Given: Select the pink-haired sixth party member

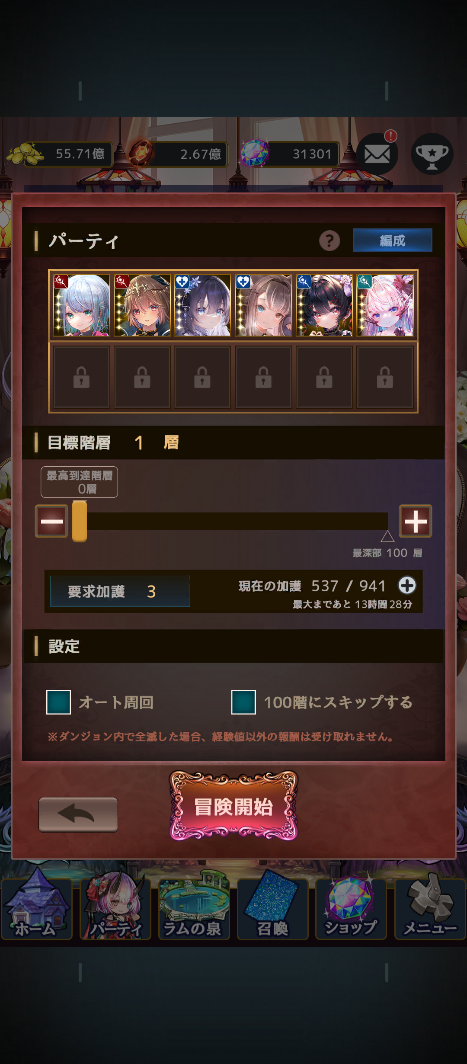Looking at the screenshot, I should pos(385,305).
